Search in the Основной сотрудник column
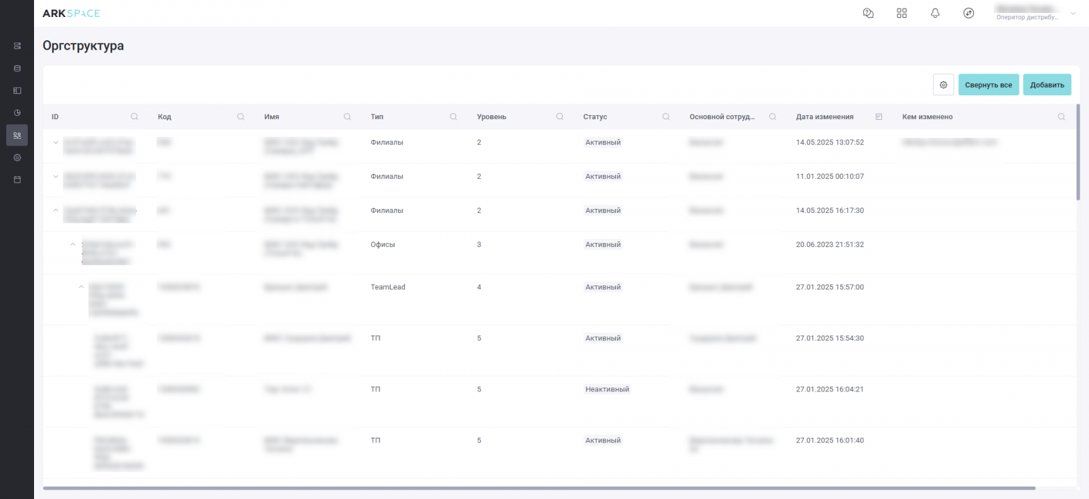Viewport: 1089px width, 499px height. pyautogui.click(x=773, y=116)
